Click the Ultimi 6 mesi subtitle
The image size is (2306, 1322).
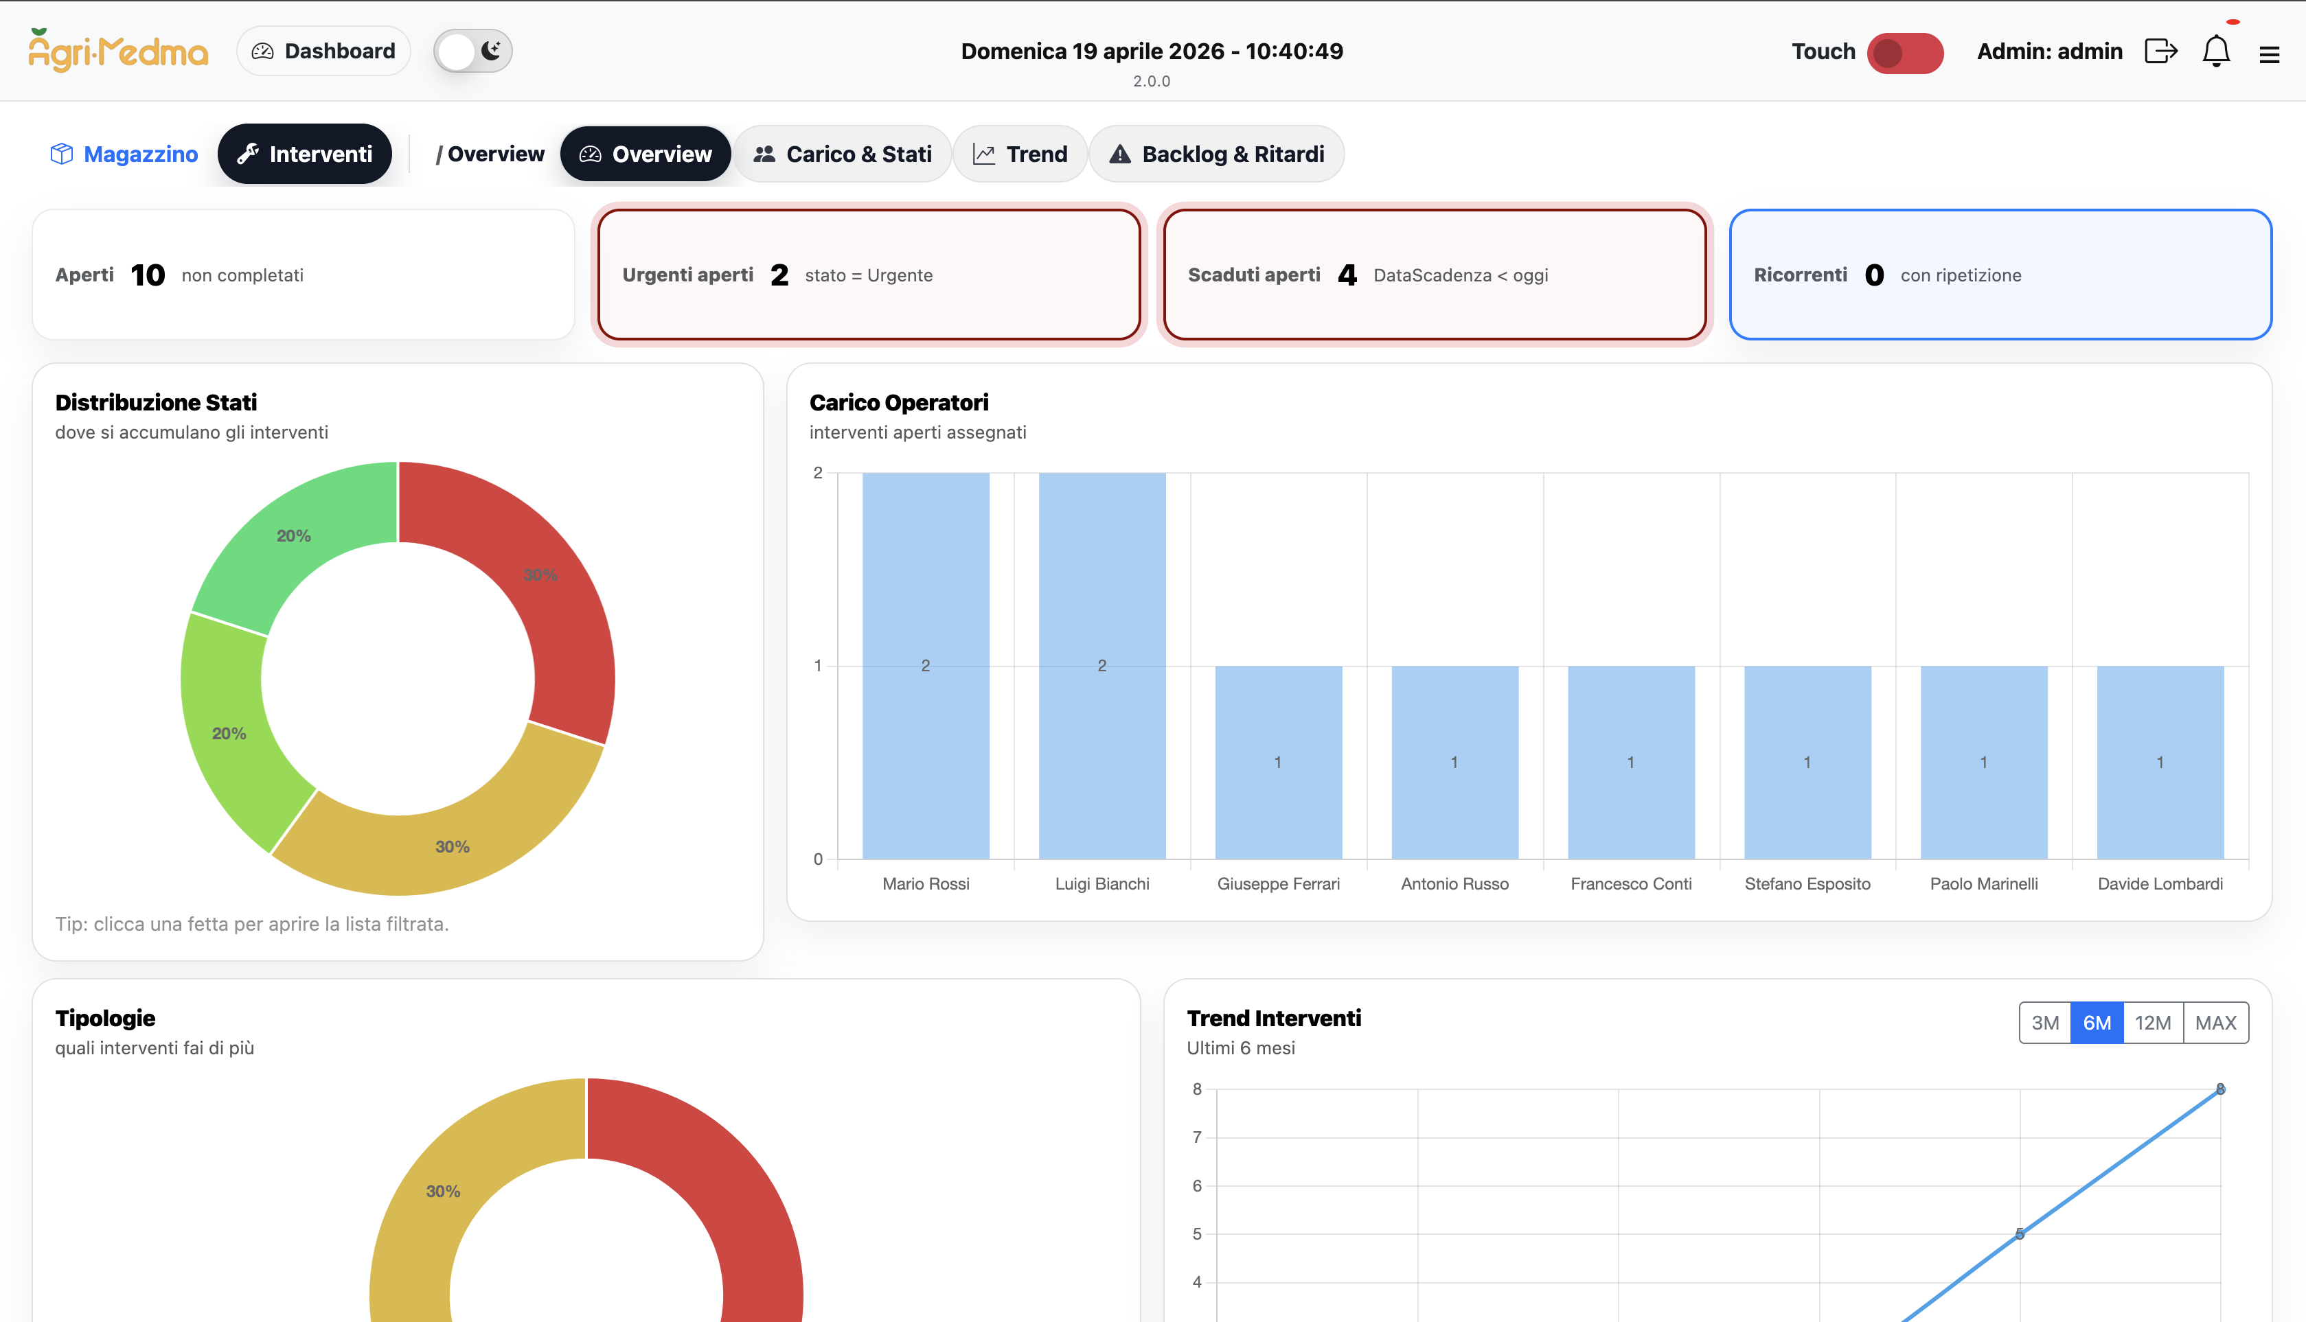[1241, 1048]
